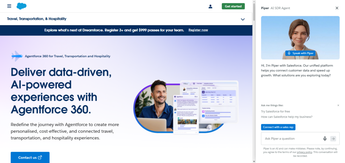Click Speak with Piper button
This screenshot has width=345, height=163.
pyautogui.click(x=300, y=53)
